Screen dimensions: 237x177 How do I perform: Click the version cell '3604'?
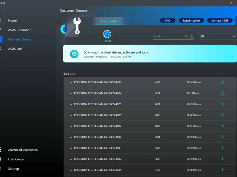pos(157,137)
